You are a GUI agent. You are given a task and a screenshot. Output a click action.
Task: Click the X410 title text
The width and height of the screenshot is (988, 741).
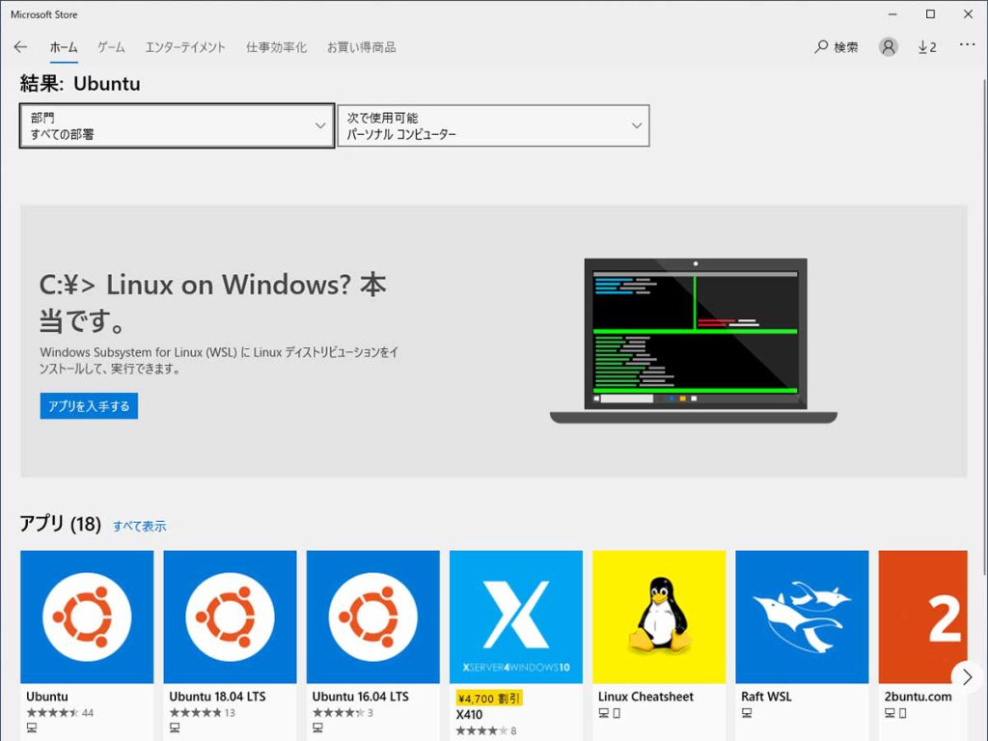(470, 715)
